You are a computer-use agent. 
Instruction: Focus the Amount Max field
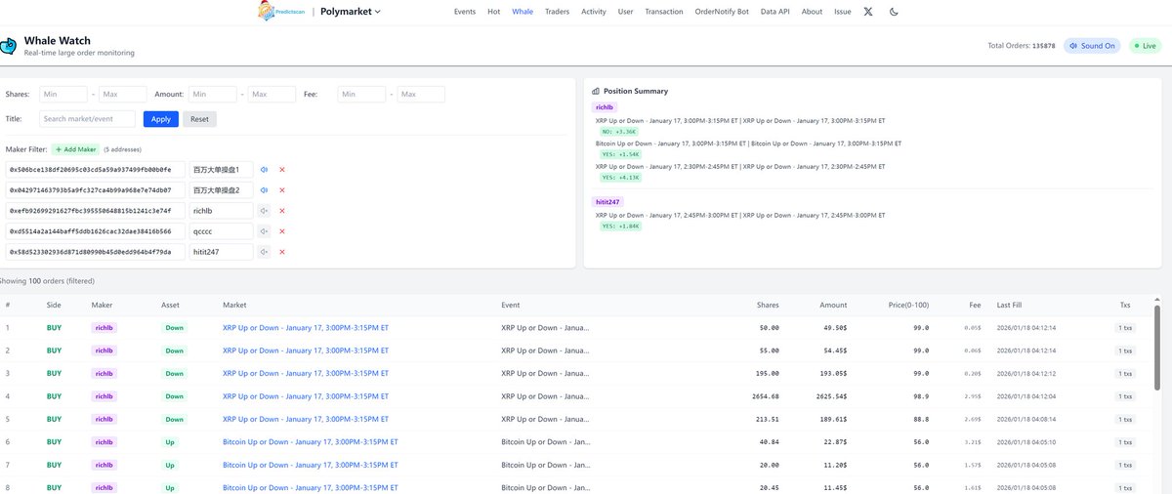(272, 95)
